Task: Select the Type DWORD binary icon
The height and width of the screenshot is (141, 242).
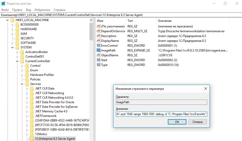Action: tap(99, 65)
